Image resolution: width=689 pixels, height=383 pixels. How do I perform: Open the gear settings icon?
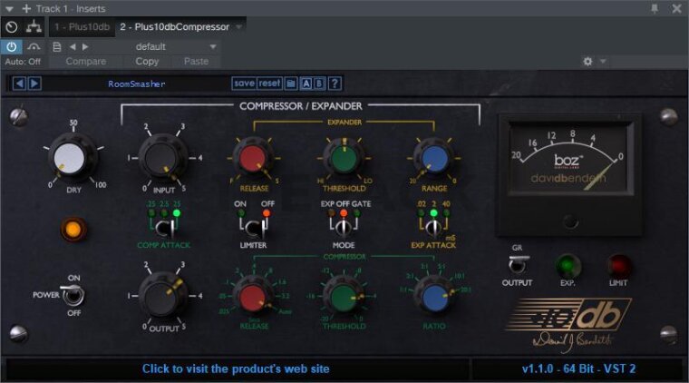tap(587, 62)
